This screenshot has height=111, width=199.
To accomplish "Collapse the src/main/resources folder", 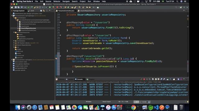I will tap(14, 32).
